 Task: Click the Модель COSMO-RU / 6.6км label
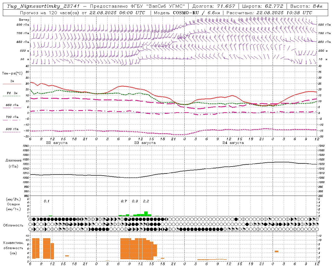187,13
